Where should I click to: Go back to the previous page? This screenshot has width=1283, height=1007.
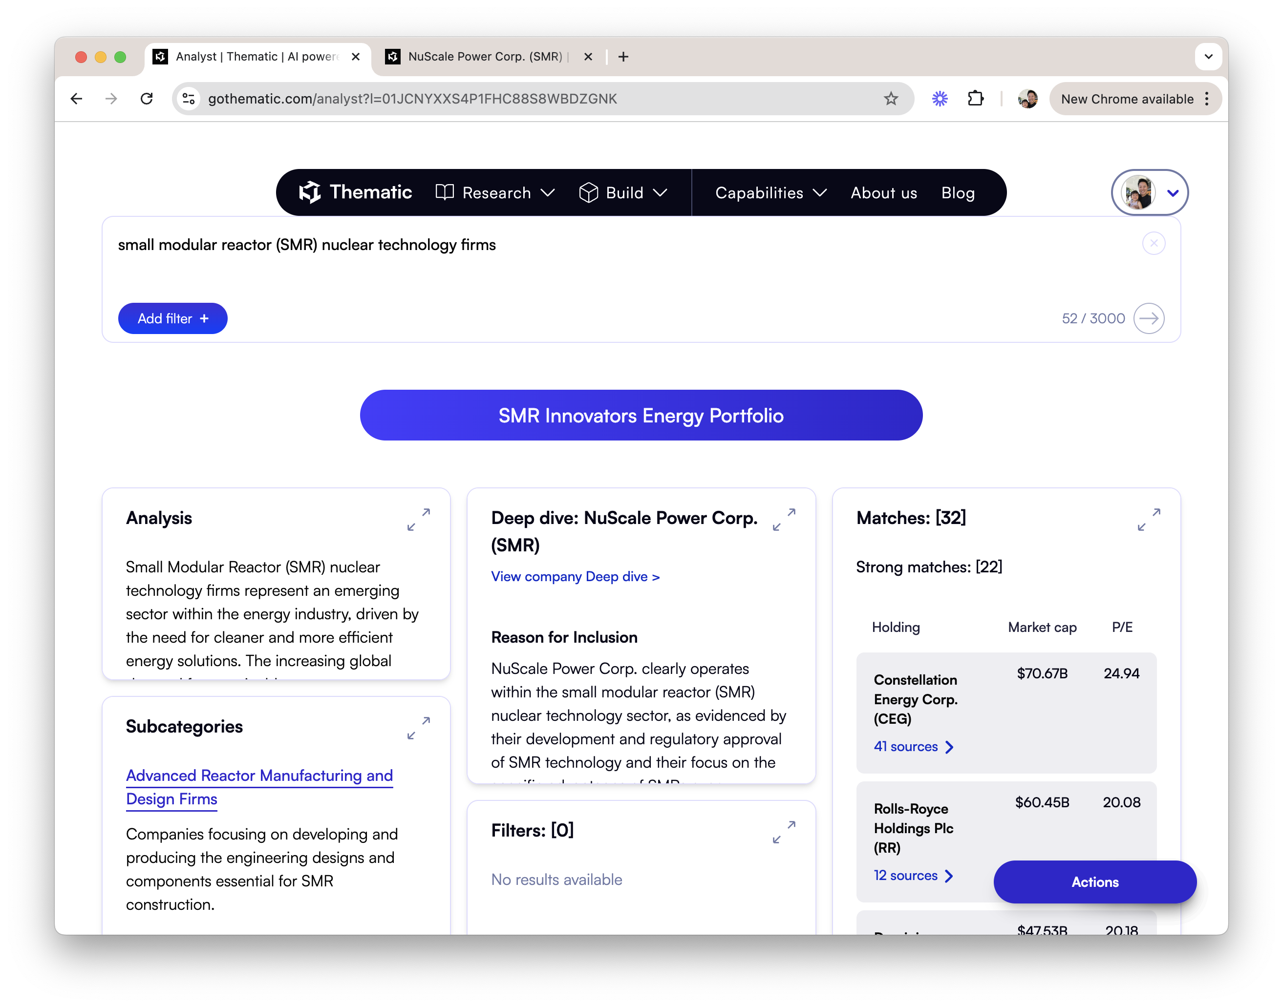[77, 99]
